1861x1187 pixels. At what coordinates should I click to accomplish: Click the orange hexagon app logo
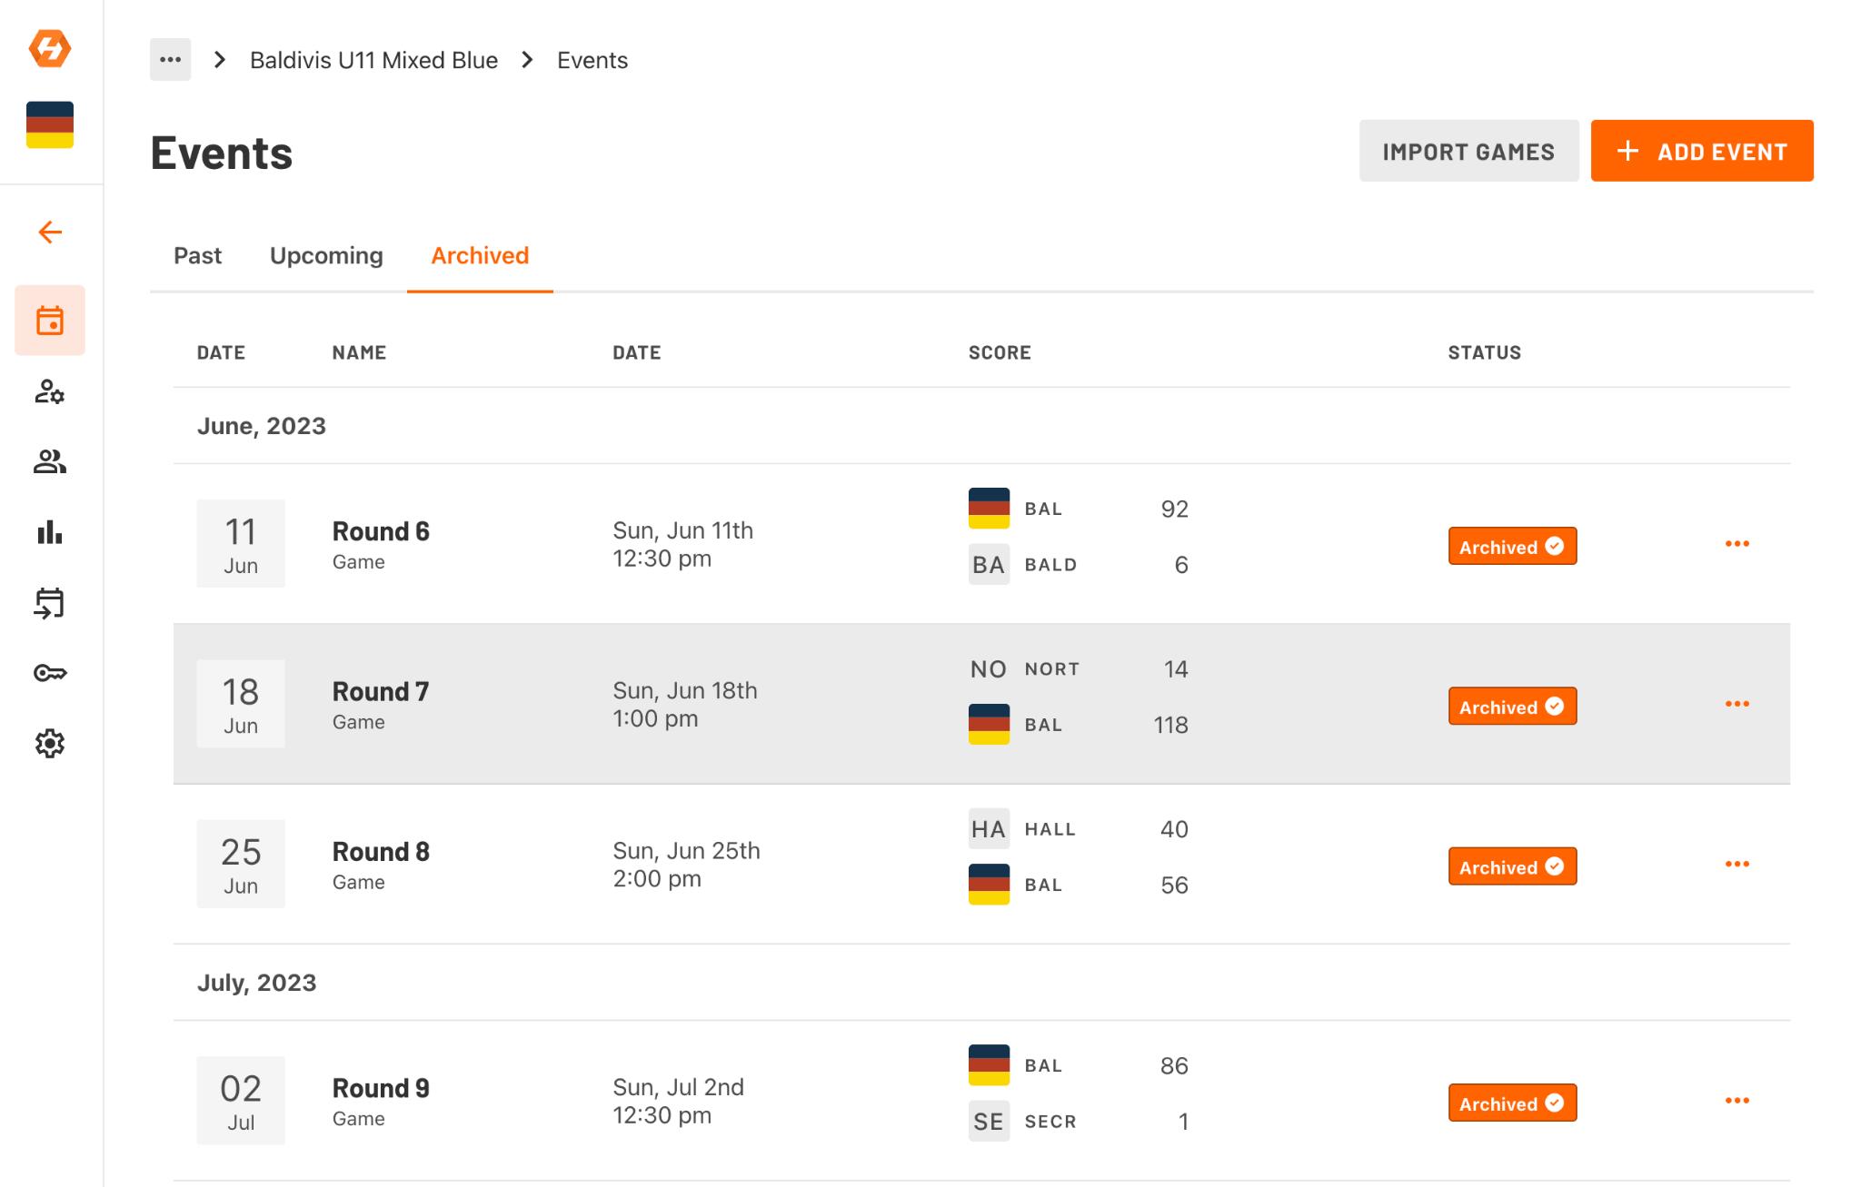tap(50, 48)
